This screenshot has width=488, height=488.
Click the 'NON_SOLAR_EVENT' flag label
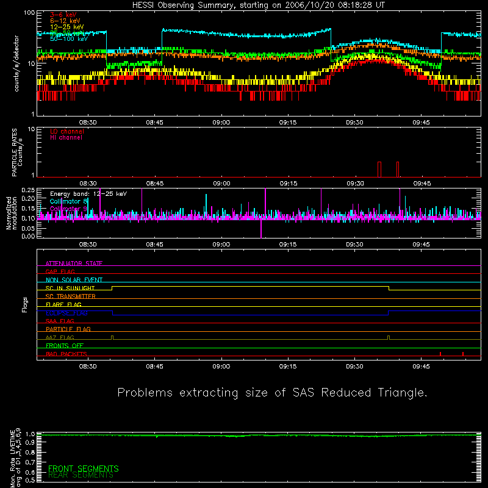(74, 280)
